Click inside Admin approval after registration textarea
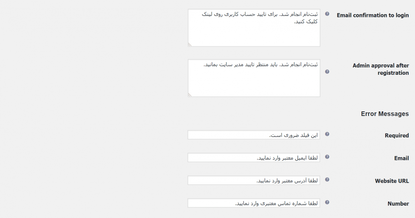This screenshot has width=415, height=218. [254, 78]
